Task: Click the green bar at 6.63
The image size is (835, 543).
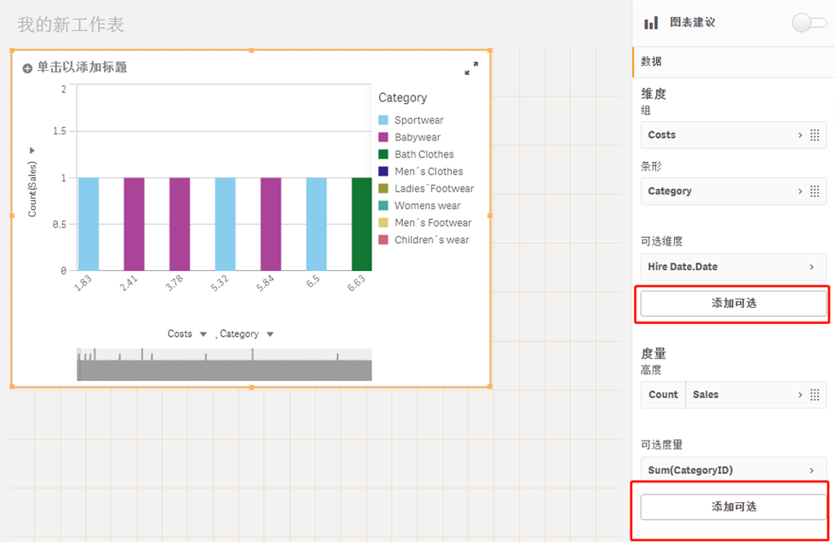Action: (361, 224)
